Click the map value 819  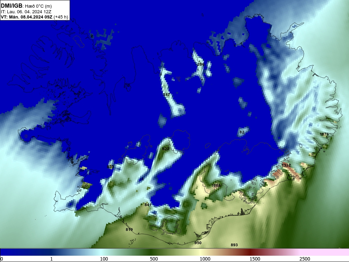coord(129,230)
